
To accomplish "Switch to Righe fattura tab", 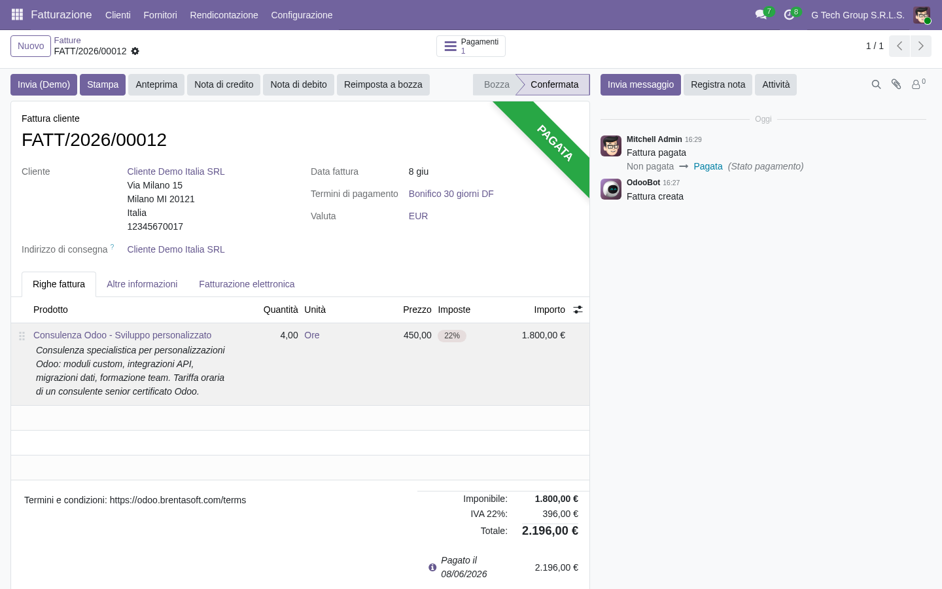I will click(x=59, y=284).
